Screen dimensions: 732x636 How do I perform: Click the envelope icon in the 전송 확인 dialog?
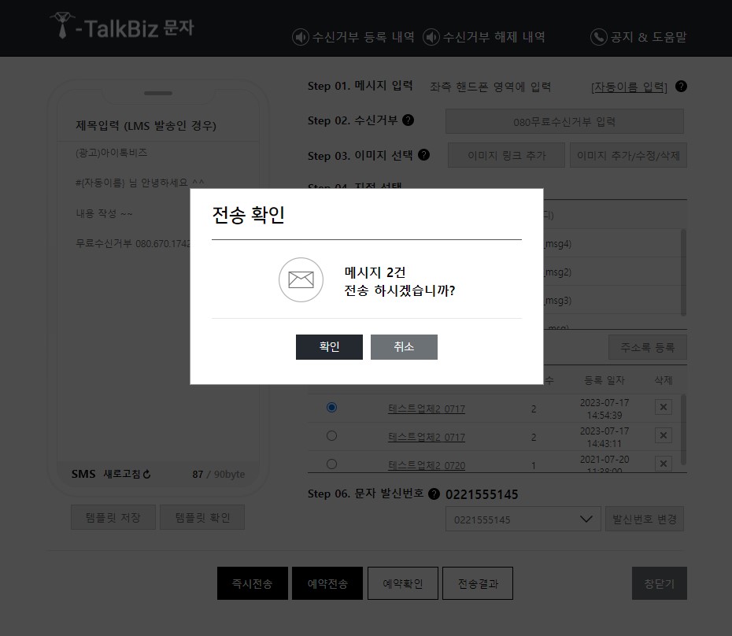pyautogui.click(x=301, y=280)
